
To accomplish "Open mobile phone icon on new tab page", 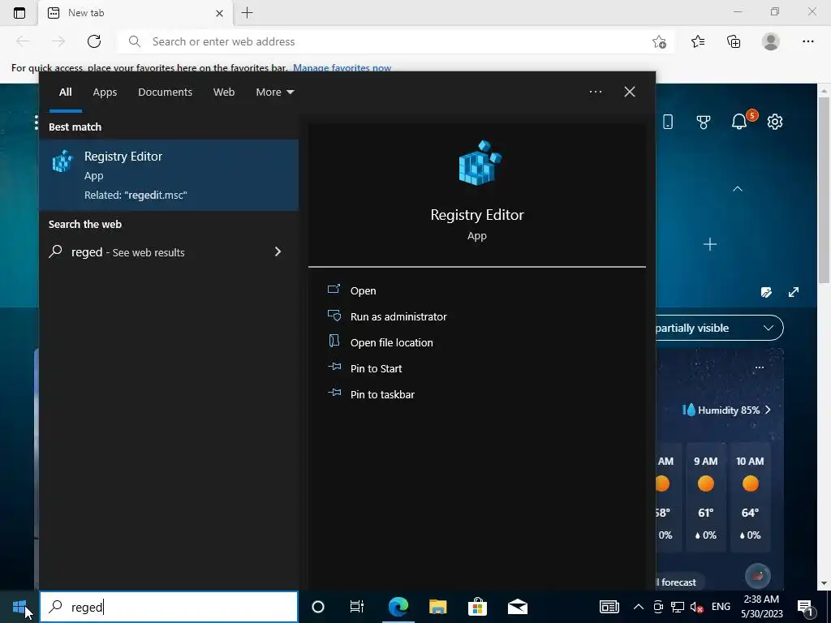I will (668, 122).
